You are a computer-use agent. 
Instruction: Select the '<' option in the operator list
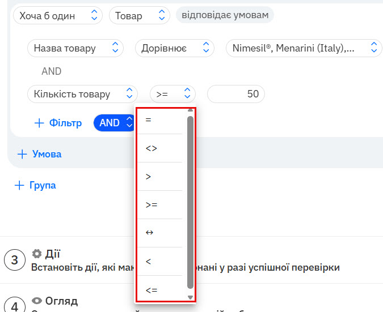tap(160, 261)
